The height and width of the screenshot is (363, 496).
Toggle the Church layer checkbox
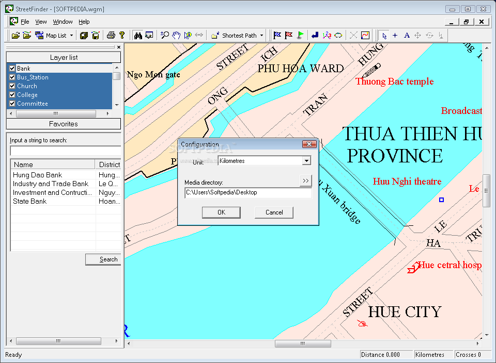tap(12, 86)
